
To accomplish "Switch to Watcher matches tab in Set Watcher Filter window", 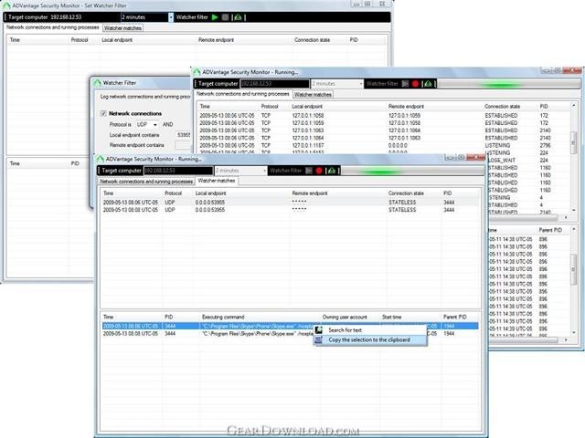I will point(122,28).
